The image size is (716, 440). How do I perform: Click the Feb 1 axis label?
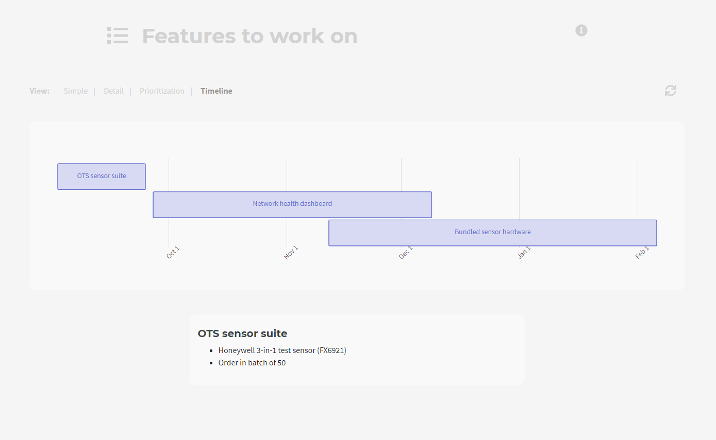pos(642,252)
